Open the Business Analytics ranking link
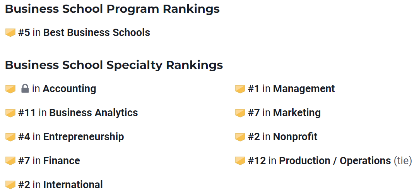The height and width of the screenshot is (196, 419). [94, 113]
